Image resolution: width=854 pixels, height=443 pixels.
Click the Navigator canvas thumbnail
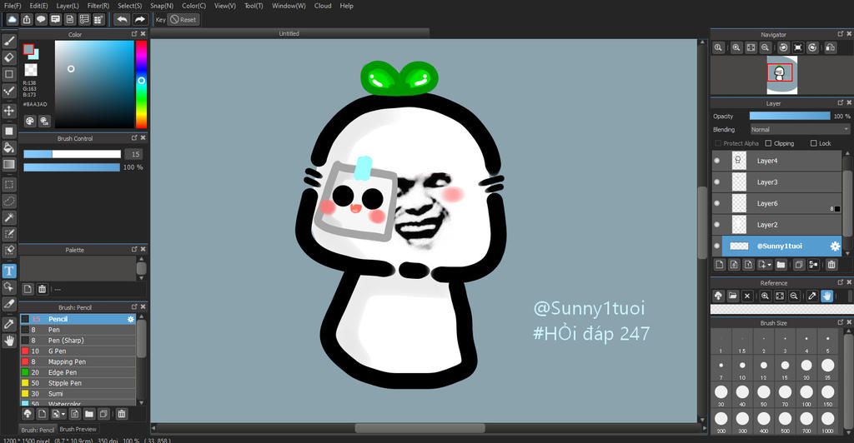782,75
